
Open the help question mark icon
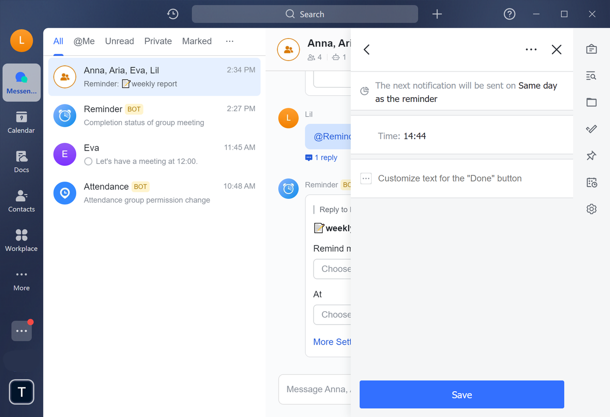509,14
